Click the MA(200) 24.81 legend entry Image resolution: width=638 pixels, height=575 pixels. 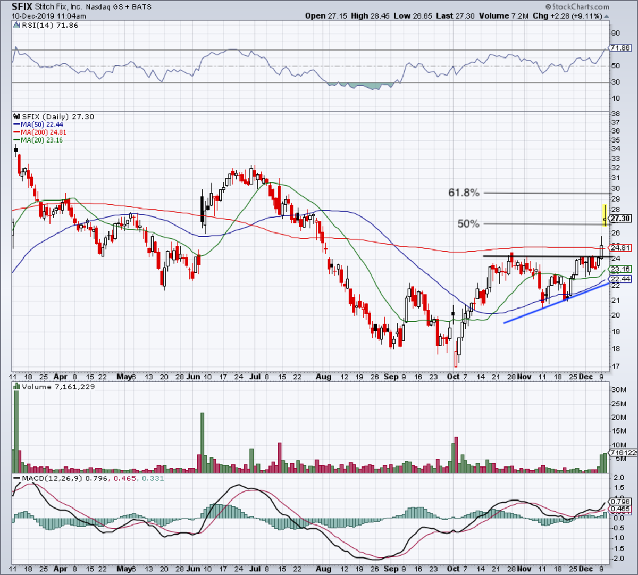click(x=41, y=132)
